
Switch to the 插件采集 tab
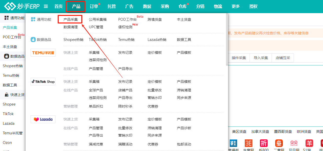point(239,58)
